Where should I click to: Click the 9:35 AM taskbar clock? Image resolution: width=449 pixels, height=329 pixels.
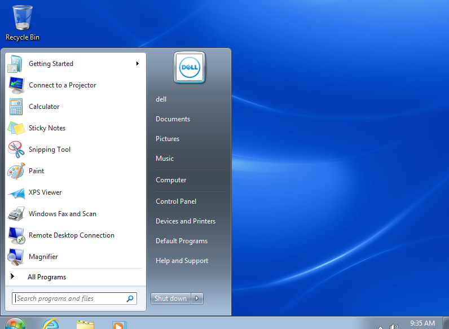click(x=422, y=323)
